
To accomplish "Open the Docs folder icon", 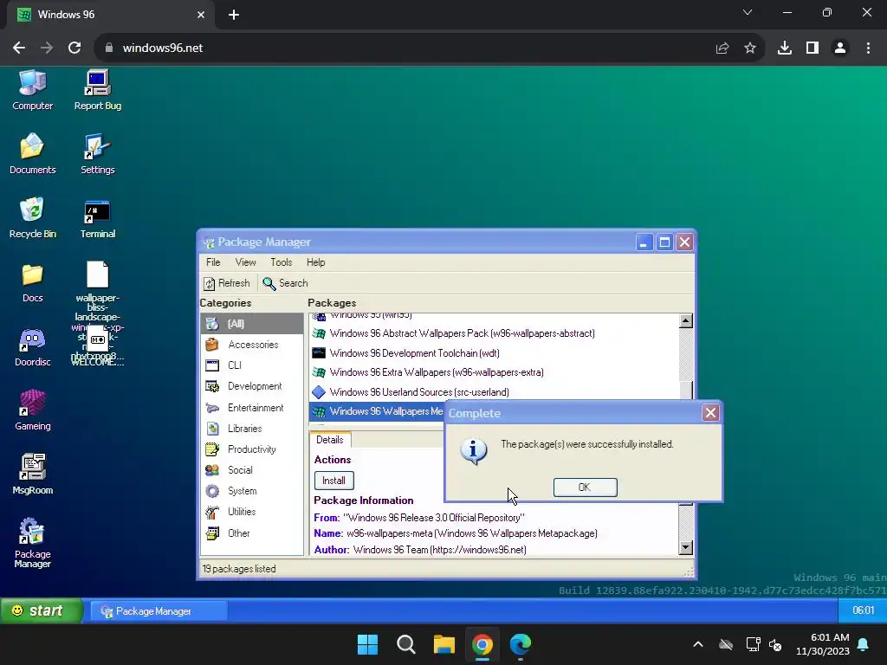I will tap(32, 283).
